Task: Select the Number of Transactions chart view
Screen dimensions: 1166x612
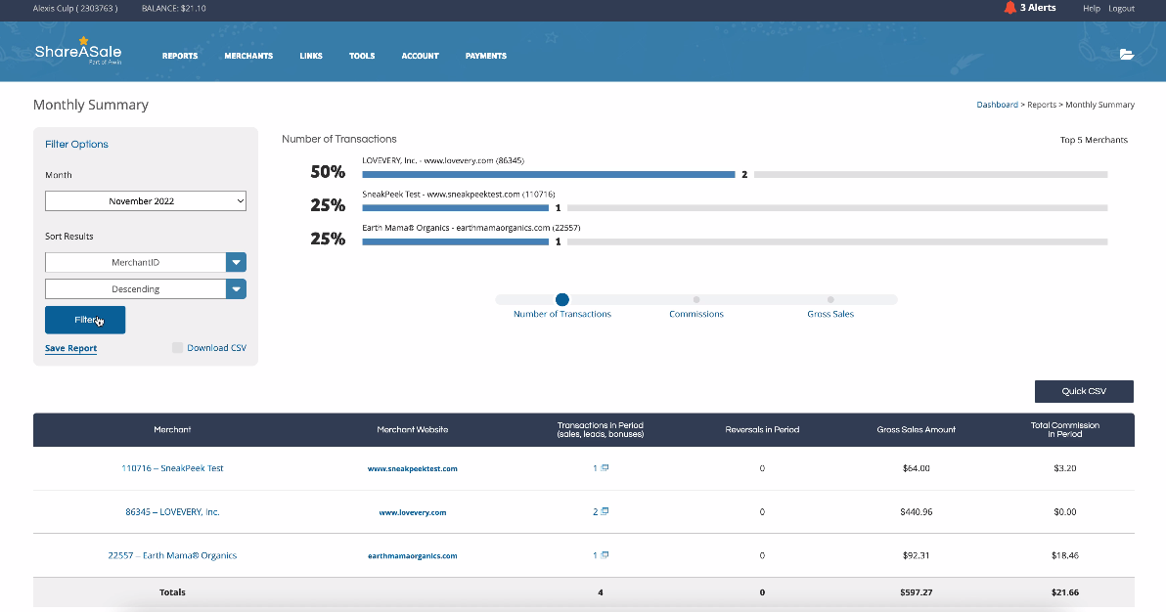Action: pyautogui.click(x=562, y=300)
